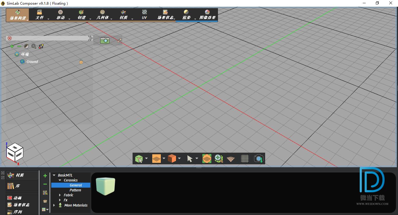
Task: Add material library with green plus
Action: [45, 176]
